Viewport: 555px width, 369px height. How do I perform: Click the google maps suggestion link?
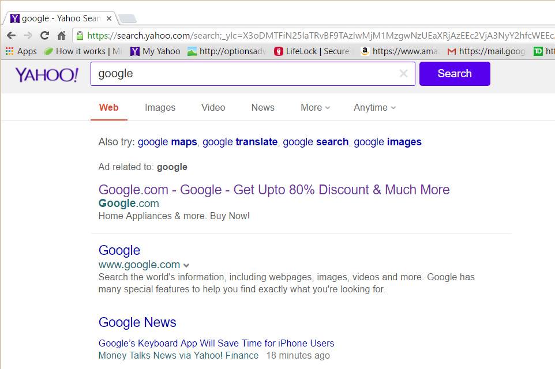tap(167, 142)
